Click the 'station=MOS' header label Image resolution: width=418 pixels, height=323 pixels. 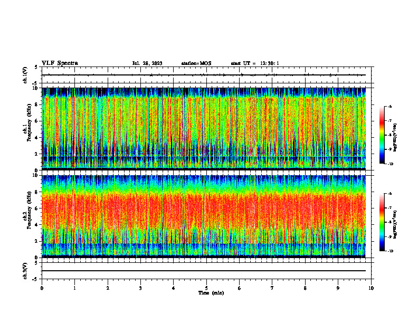(x=196, y=63)
